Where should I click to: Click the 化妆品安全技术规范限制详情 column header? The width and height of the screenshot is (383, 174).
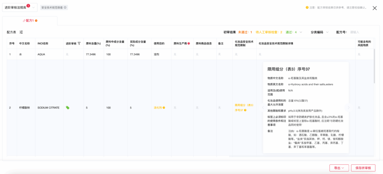306,43
